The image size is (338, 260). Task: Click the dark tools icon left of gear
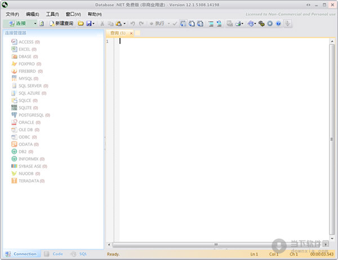(261, 24)
